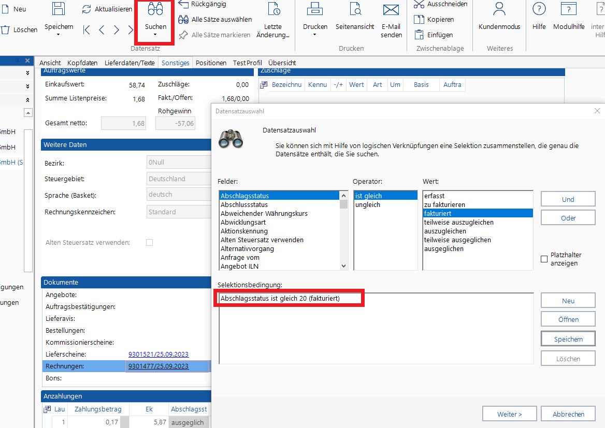Open the Steuergebiet Deutschland combo box

179,179
